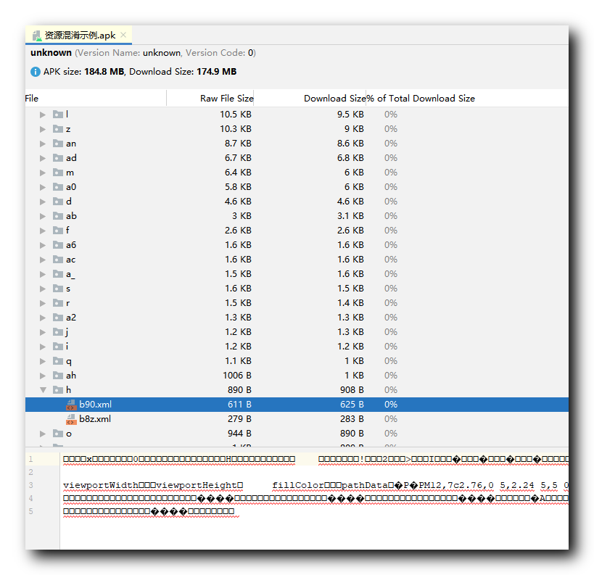Sort by Download Size column header
The image size is (594, 575).
(310, 99)
